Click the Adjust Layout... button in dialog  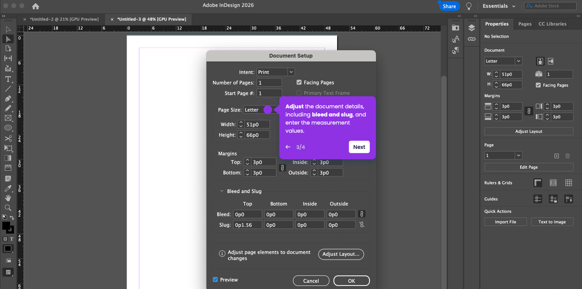point(341,254)
